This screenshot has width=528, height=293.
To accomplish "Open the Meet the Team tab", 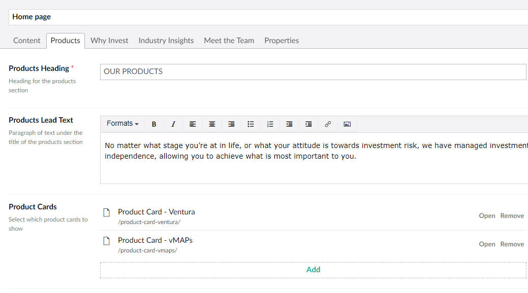I will 229,41.
